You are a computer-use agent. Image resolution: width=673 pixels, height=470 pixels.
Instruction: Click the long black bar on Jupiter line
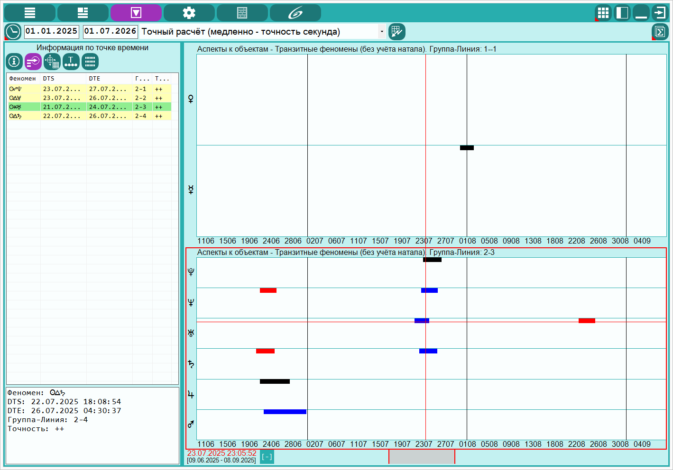point(275,381)
